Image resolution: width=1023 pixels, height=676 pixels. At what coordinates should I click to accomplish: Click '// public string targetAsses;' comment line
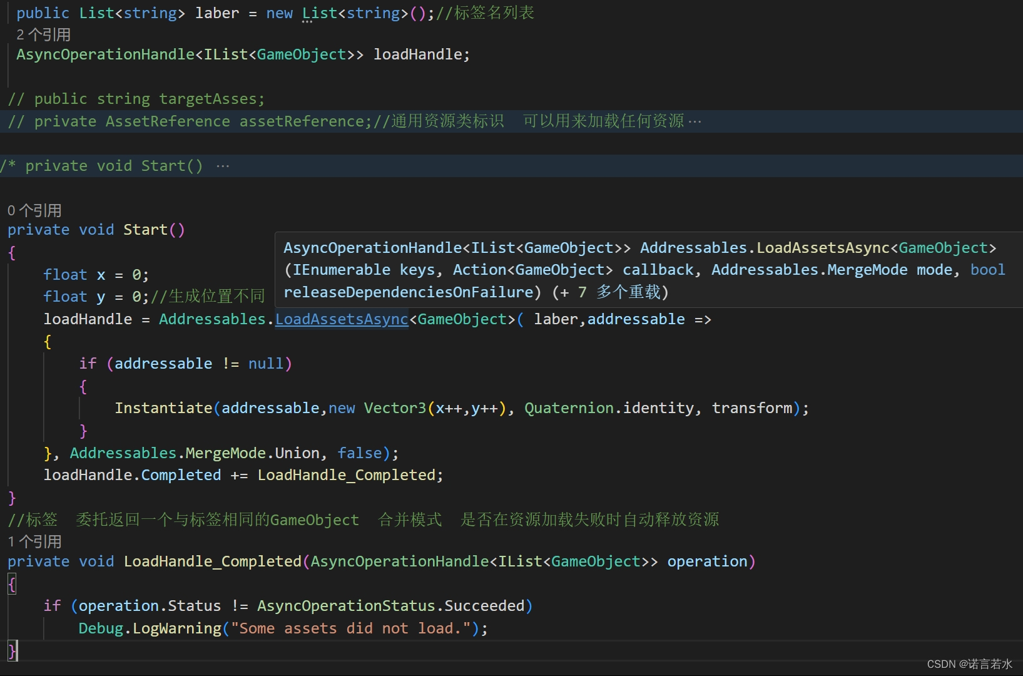click(136, 99)
